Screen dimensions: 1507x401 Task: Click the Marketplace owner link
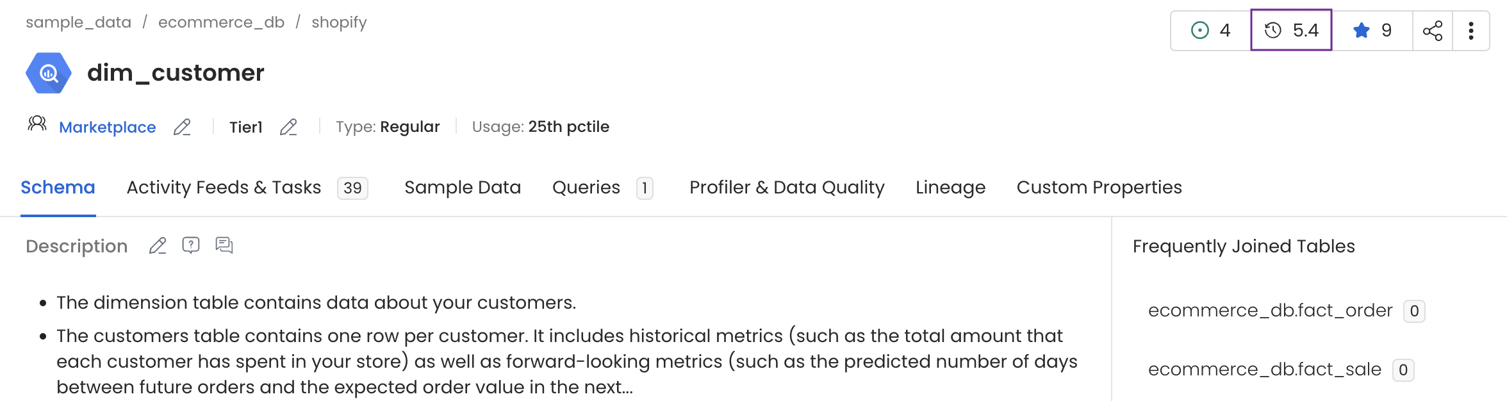click(107, 127)
